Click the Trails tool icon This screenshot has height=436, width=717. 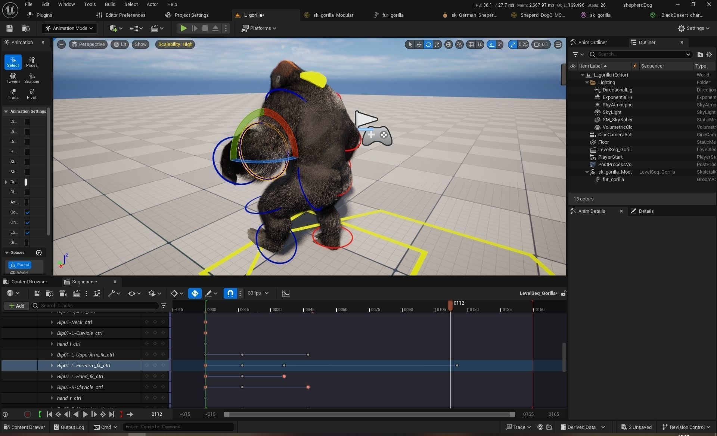click(13, 94)
